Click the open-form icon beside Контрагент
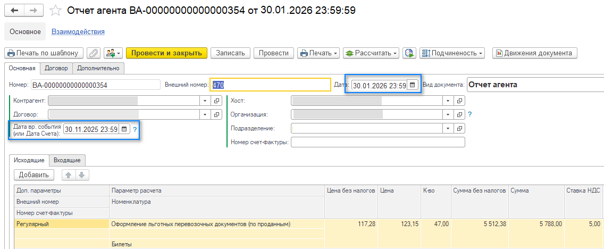The width and height of the screenshot is (604, 249). pos(216,100)
